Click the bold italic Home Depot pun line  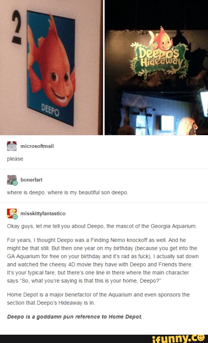pyautogui.click(x=74, y=317)
